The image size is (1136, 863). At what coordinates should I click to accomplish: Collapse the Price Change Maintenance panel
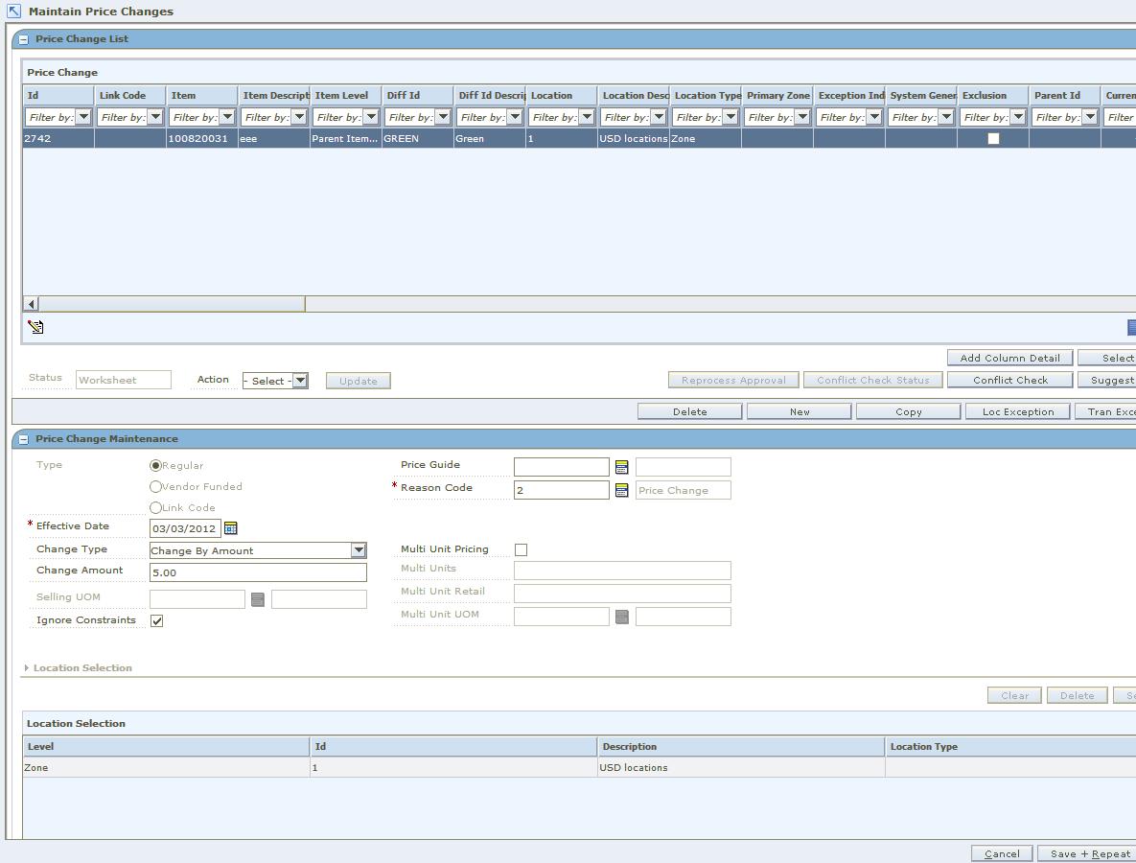[x=24, y=439]
